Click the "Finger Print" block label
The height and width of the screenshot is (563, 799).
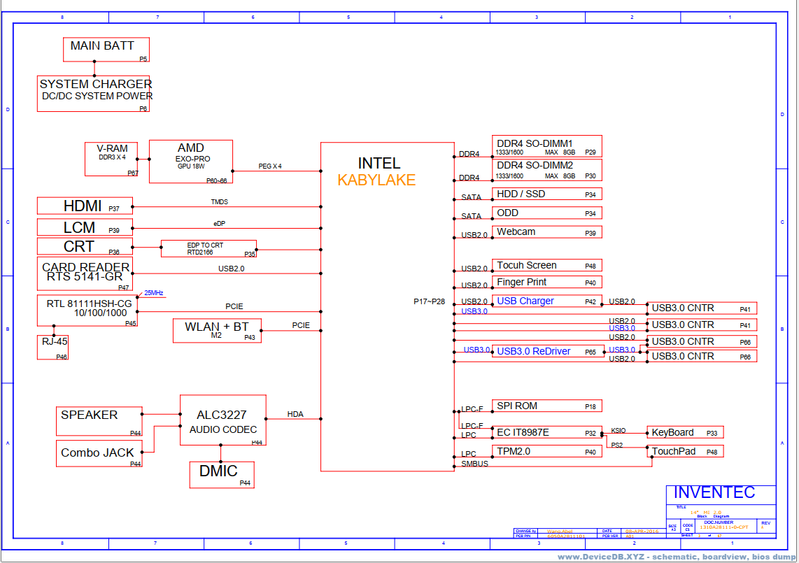521,283
